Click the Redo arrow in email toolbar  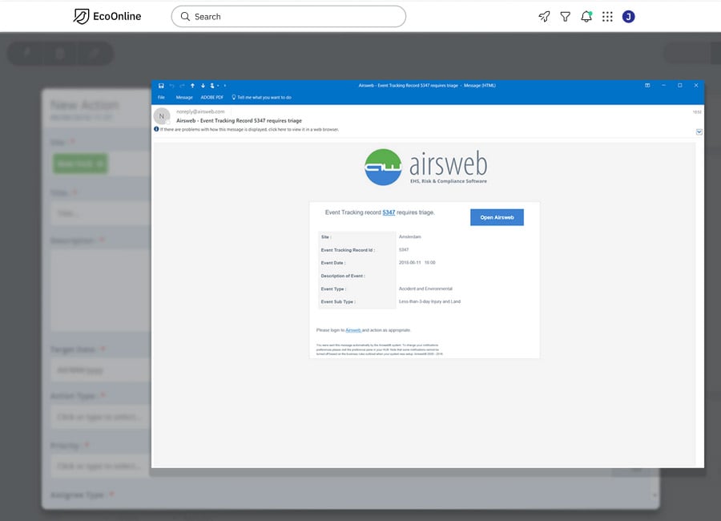tap(182, 86)
